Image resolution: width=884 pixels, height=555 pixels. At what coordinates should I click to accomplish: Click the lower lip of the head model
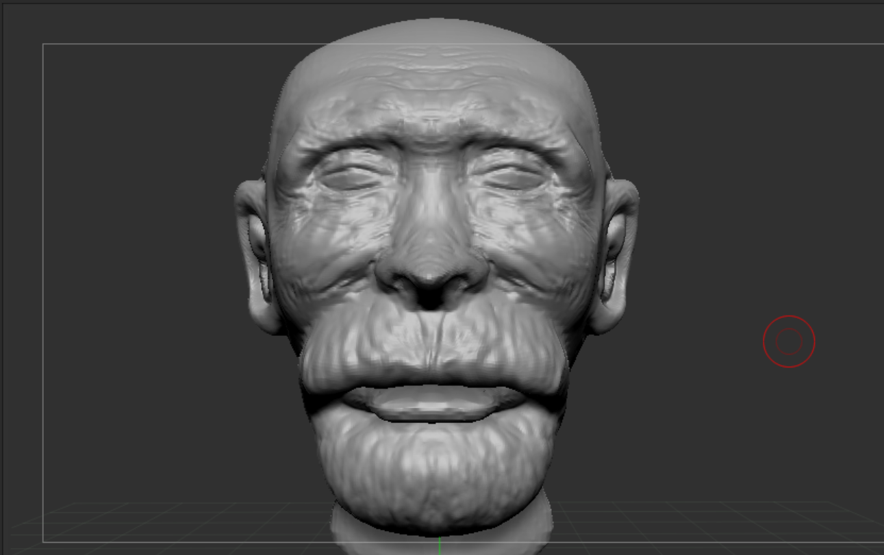[434, 403]
